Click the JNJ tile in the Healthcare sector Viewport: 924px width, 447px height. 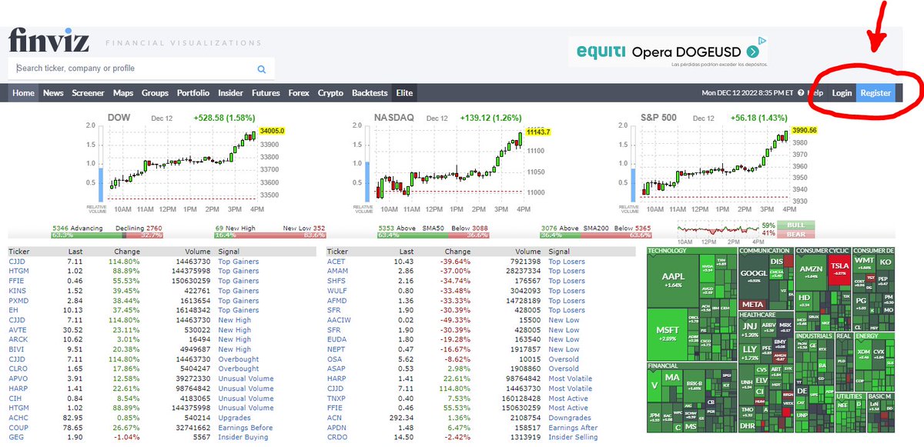[750, 331]
